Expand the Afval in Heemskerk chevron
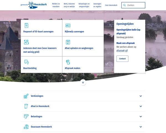This screenshot has height=133, width=166. [141, 106]
